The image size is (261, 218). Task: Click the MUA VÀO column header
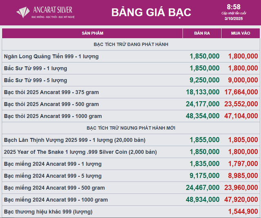point(240,33)
